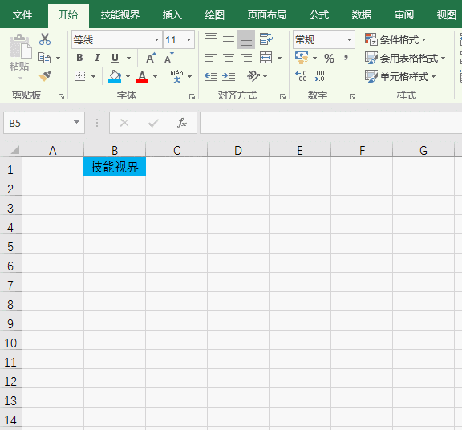Switch to the 插入 tab
This screenshot has height=430, width=462.
point(172,14)
